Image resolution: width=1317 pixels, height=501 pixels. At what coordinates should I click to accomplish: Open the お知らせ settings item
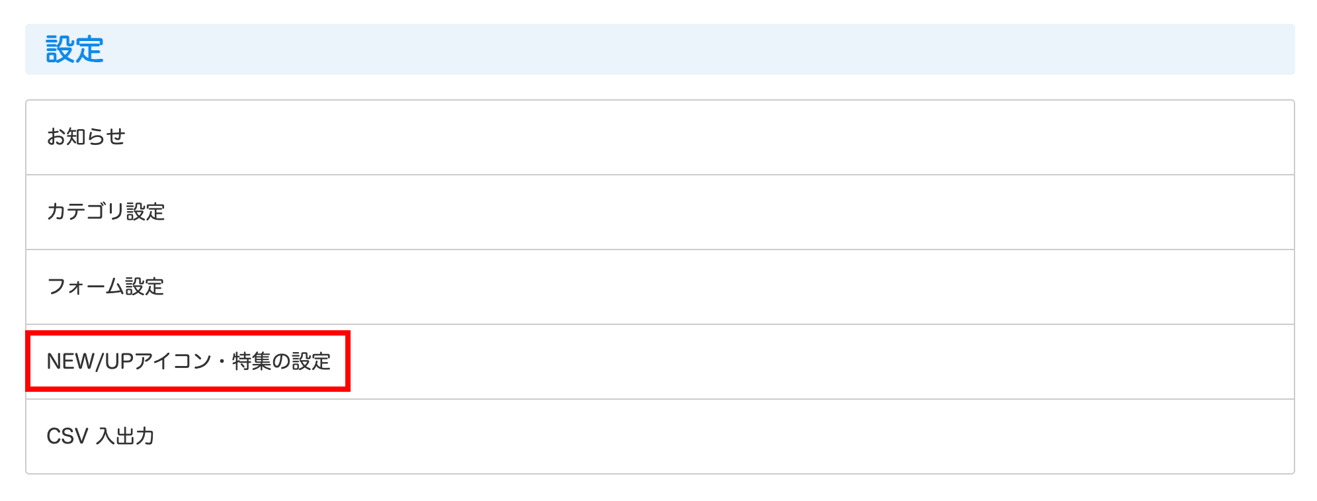pos(86,137)
